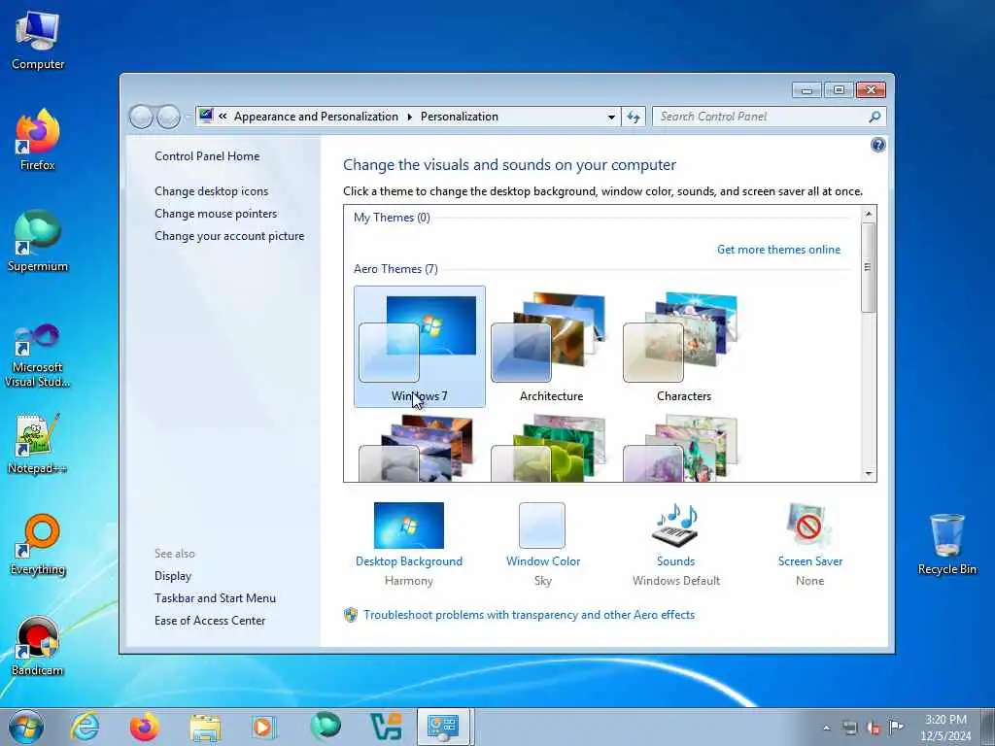This screenshot has width=995, height=746.
Task: Open the Windows Start menu orb
Action: point(26,727)
